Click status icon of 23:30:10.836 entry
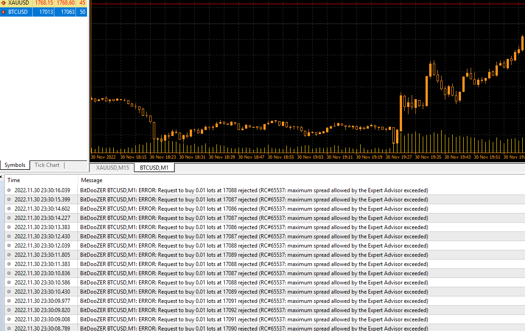Viewport: 525px width, 331px height. pyautogui.click(x=9, y=273)
